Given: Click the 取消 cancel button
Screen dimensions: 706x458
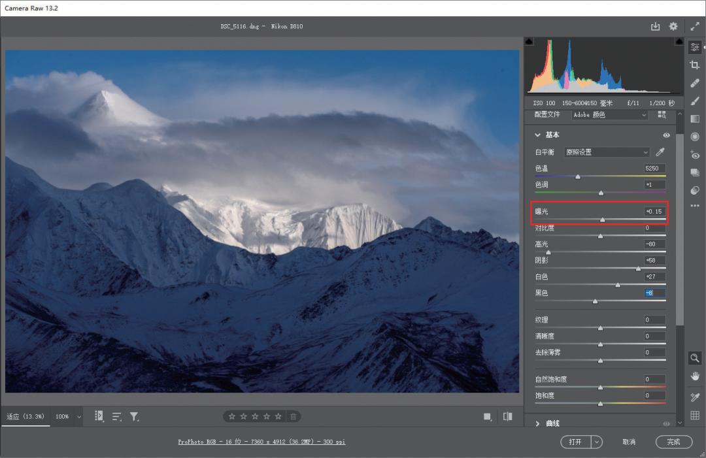Looking at the screenshot, I should 629,442.
